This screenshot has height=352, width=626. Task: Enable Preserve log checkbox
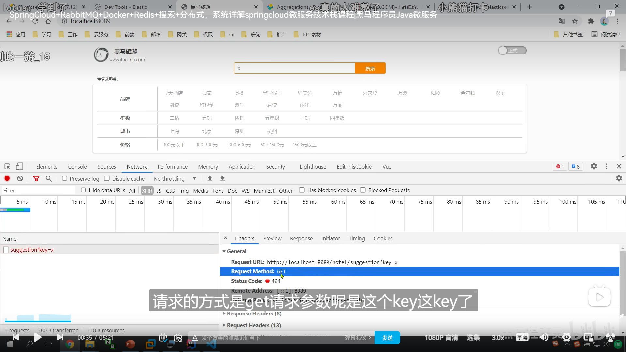coord(65,178)
